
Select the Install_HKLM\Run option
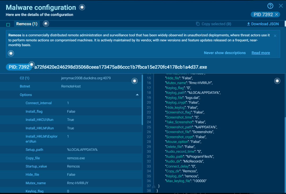coord(71,128)
